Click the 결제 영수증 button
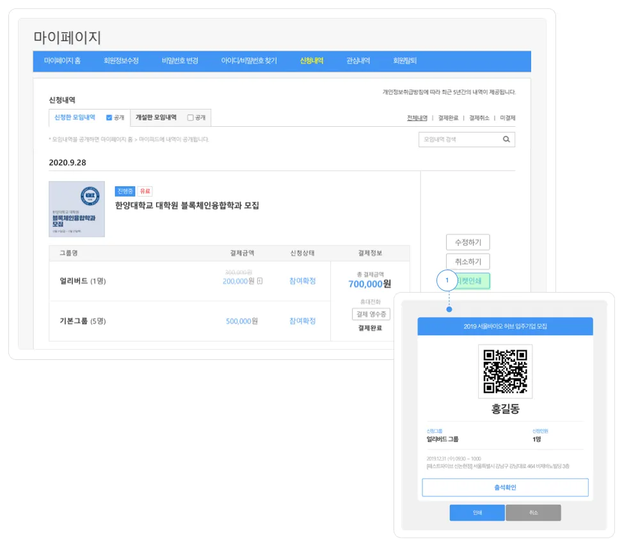Image resolution: width=622 pixels, height=545 pixels. 371,314
